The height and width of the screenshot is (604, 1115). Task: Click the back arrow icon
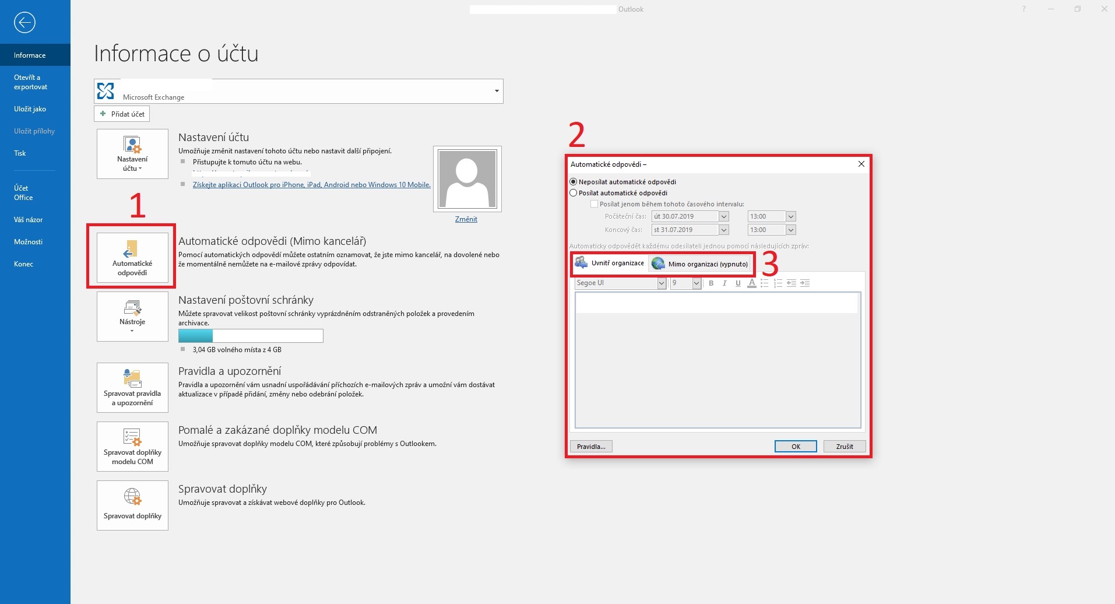pos(24,23)
